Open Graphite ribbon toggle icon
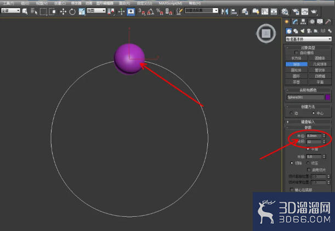335x231 pixels. (x=255, y=11)
